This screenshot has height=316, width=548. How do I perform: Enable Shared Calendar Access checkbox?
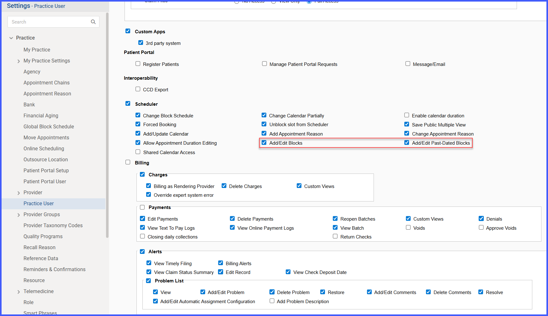pyautogui.click(x=138, y=152)
